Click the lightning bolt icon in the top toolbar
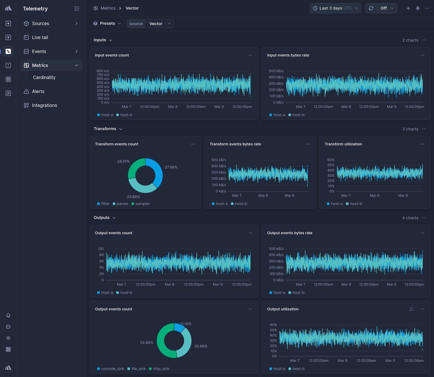This screenshot has height=377, width=434. point(418,8)
